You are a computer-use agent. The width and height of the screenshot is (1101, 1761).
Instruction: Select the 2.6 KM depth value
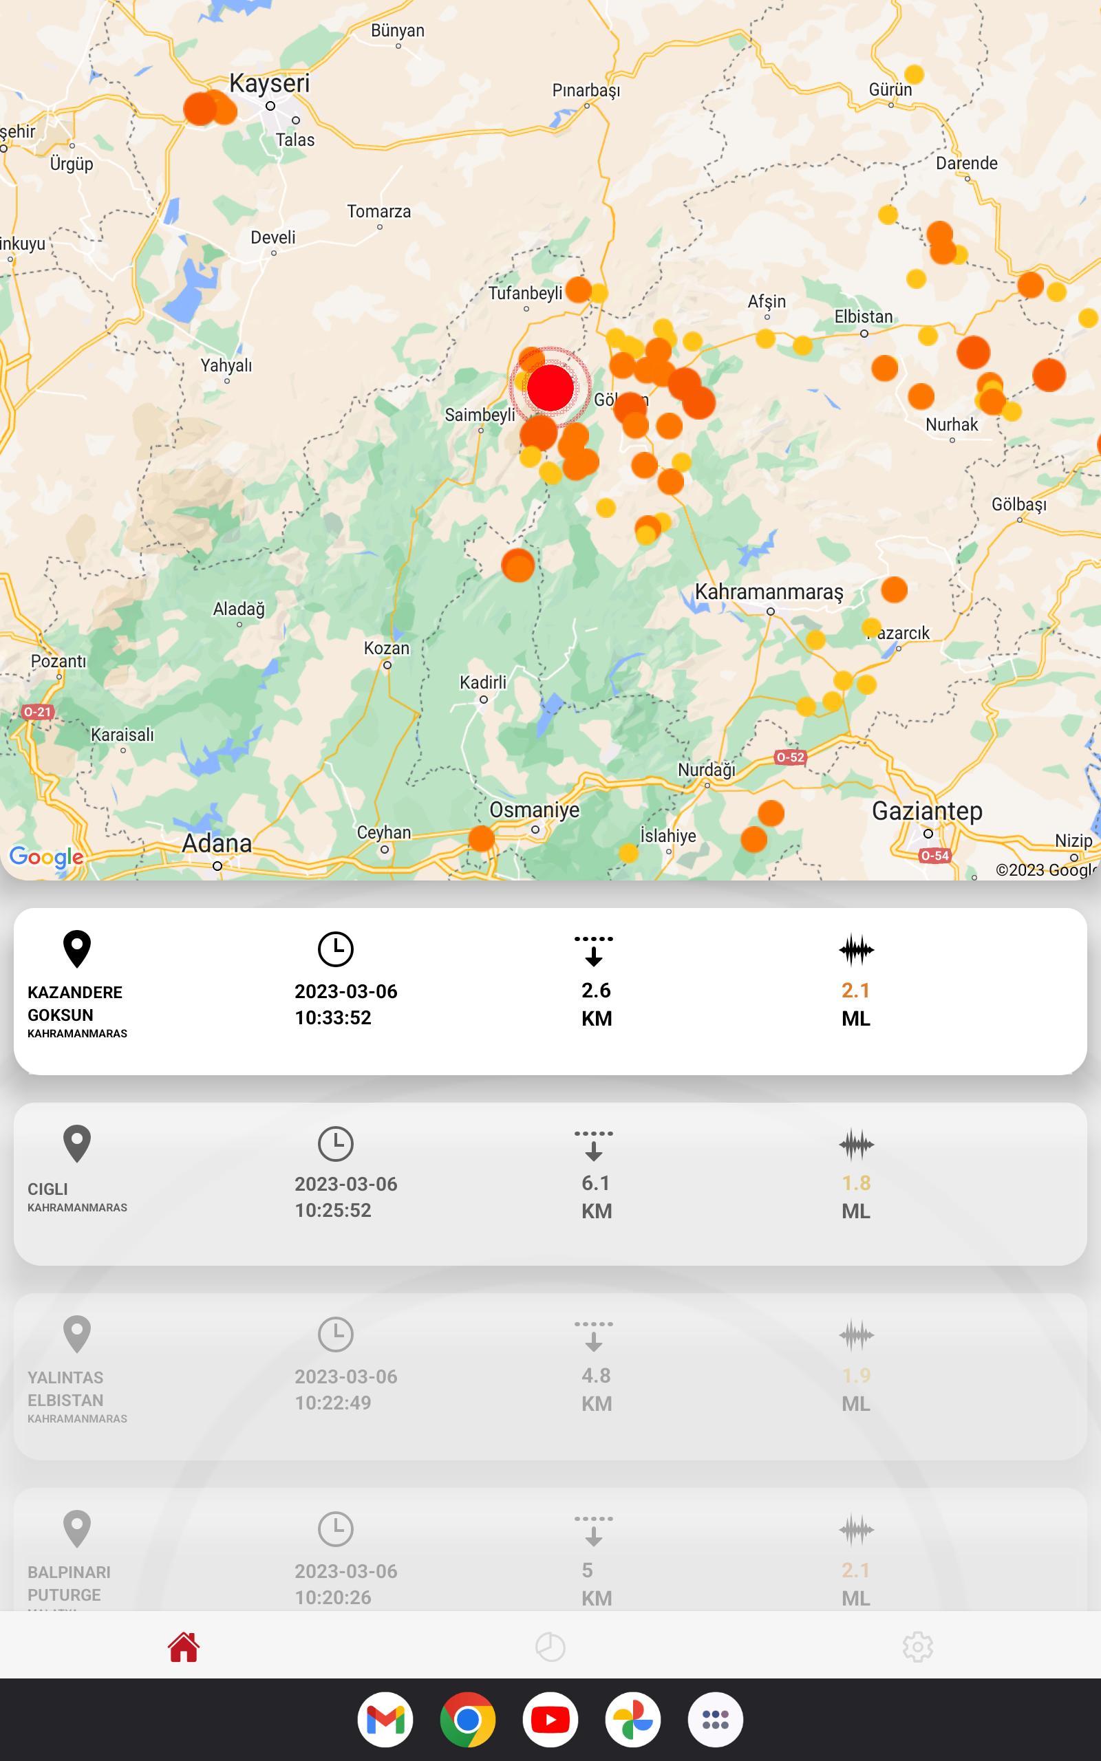pos(597,1004)
